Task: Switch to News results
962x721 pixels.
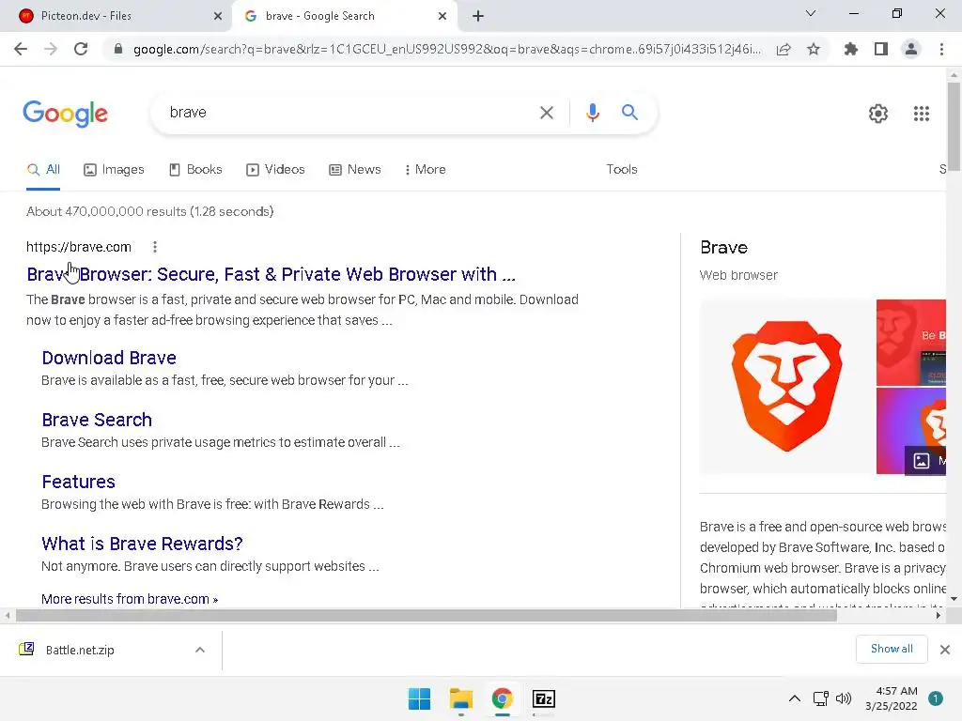Action: point(354,169)
